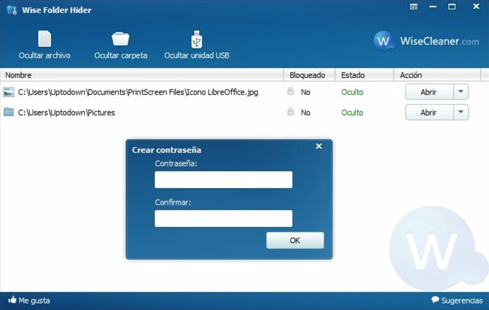Screen dimensions: 489x310
Task: Minimize the Wise Folder Hider window
Action: (433, 7)
